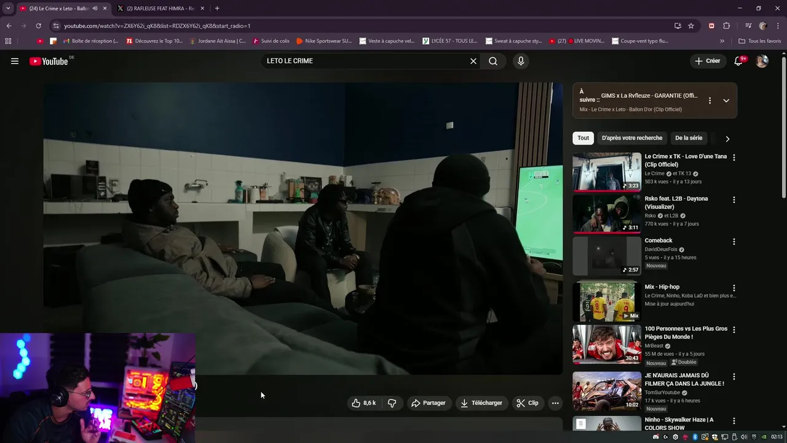Screen dimensions: 787x443
Task: Open the playlist options three-dot menu
Action: tap(710, 100)
